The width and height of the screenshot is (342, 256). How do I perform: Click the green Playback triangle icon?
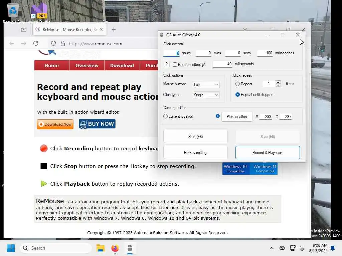[44, 184]
